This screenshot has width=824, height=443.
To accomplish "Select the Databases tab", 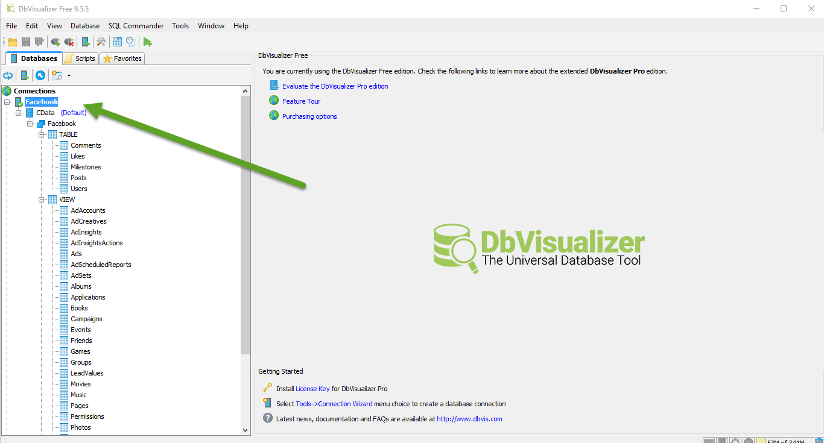I will coord(34,58).
